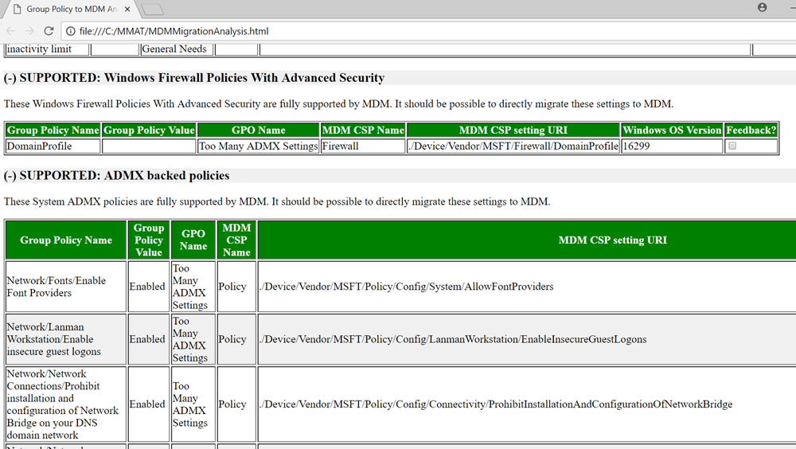Click the Firewall table Group Policy Name header
796x449 pixels.
(x=53, y=130)
